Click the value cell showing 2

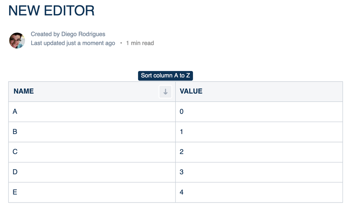(259, 152)
